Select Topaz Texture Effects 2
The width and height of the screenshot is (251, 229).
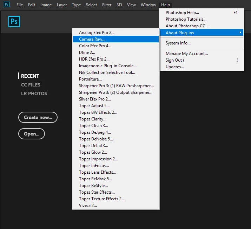(116, 199)
